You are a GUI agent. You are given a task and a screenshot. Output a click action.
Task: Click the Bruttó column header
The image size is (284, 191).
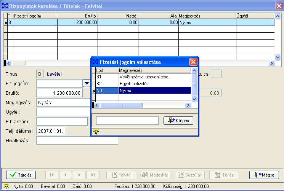coord(77,16)
